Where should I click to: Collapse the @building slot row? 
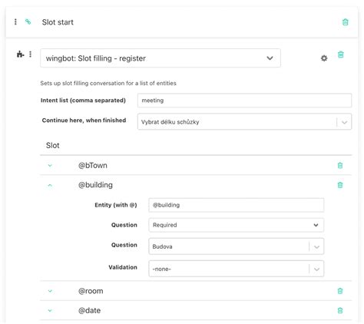tap(50, 185)
